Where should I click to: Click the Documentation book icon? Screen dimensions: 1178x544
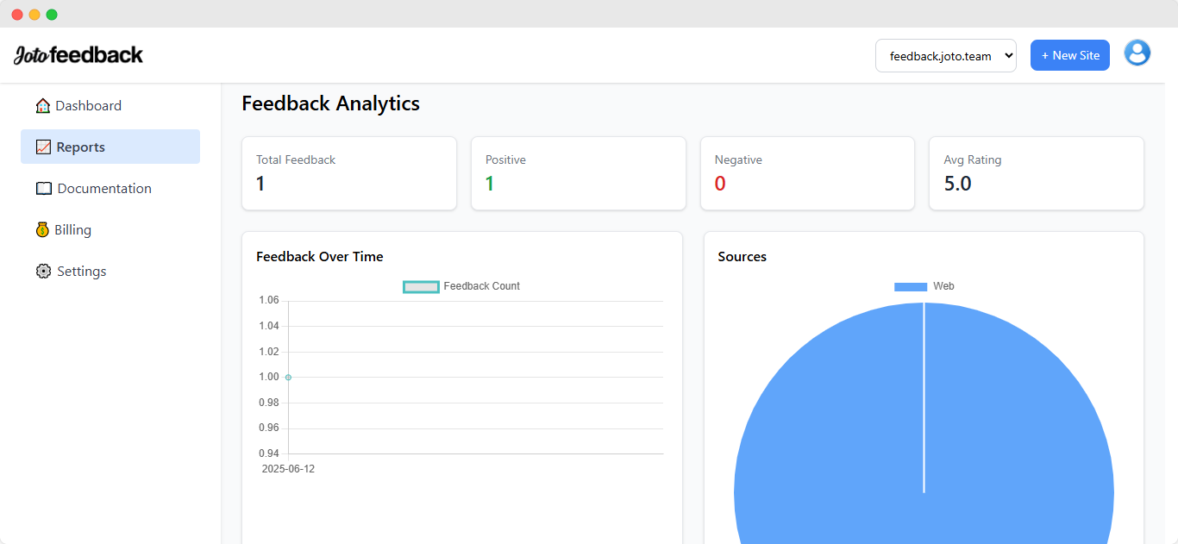pyautogui.click(x=44, y=189)
